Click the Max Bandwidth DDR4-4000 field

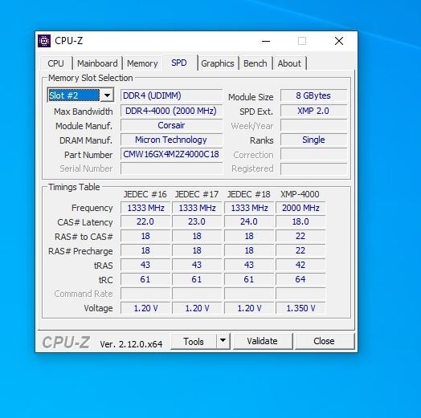(x=171, y=111)
